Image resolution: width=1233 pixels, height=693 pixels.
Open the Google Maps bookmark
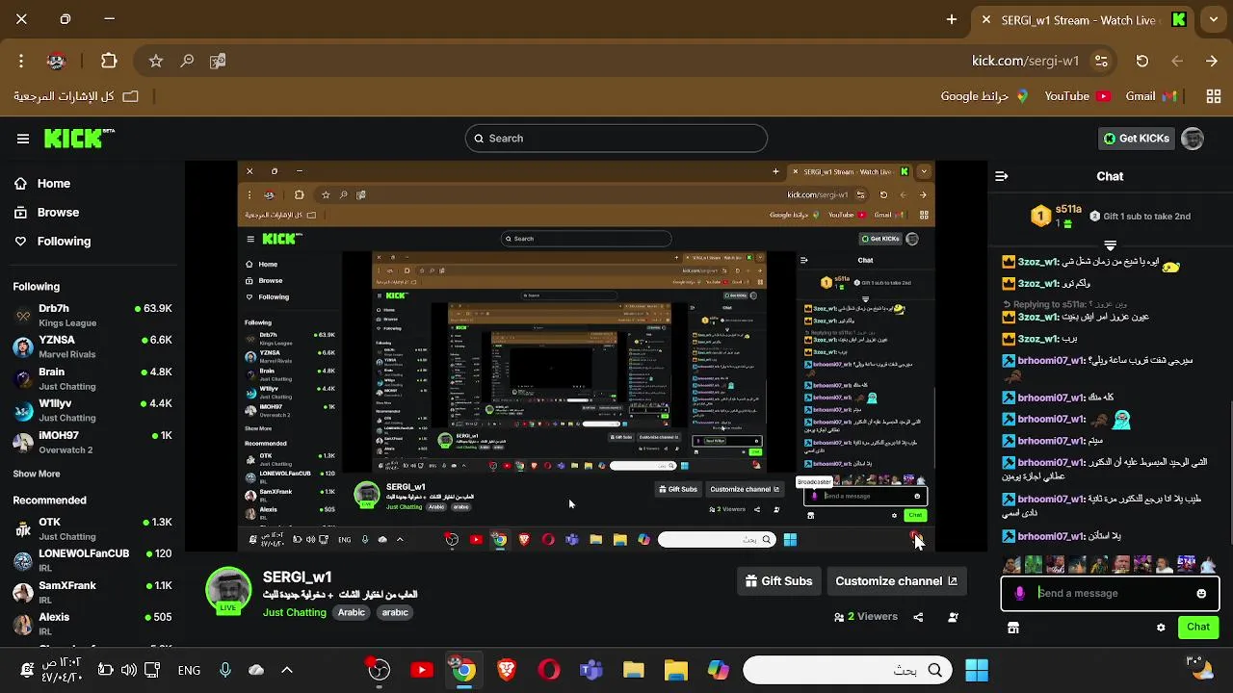click(984, 96)
